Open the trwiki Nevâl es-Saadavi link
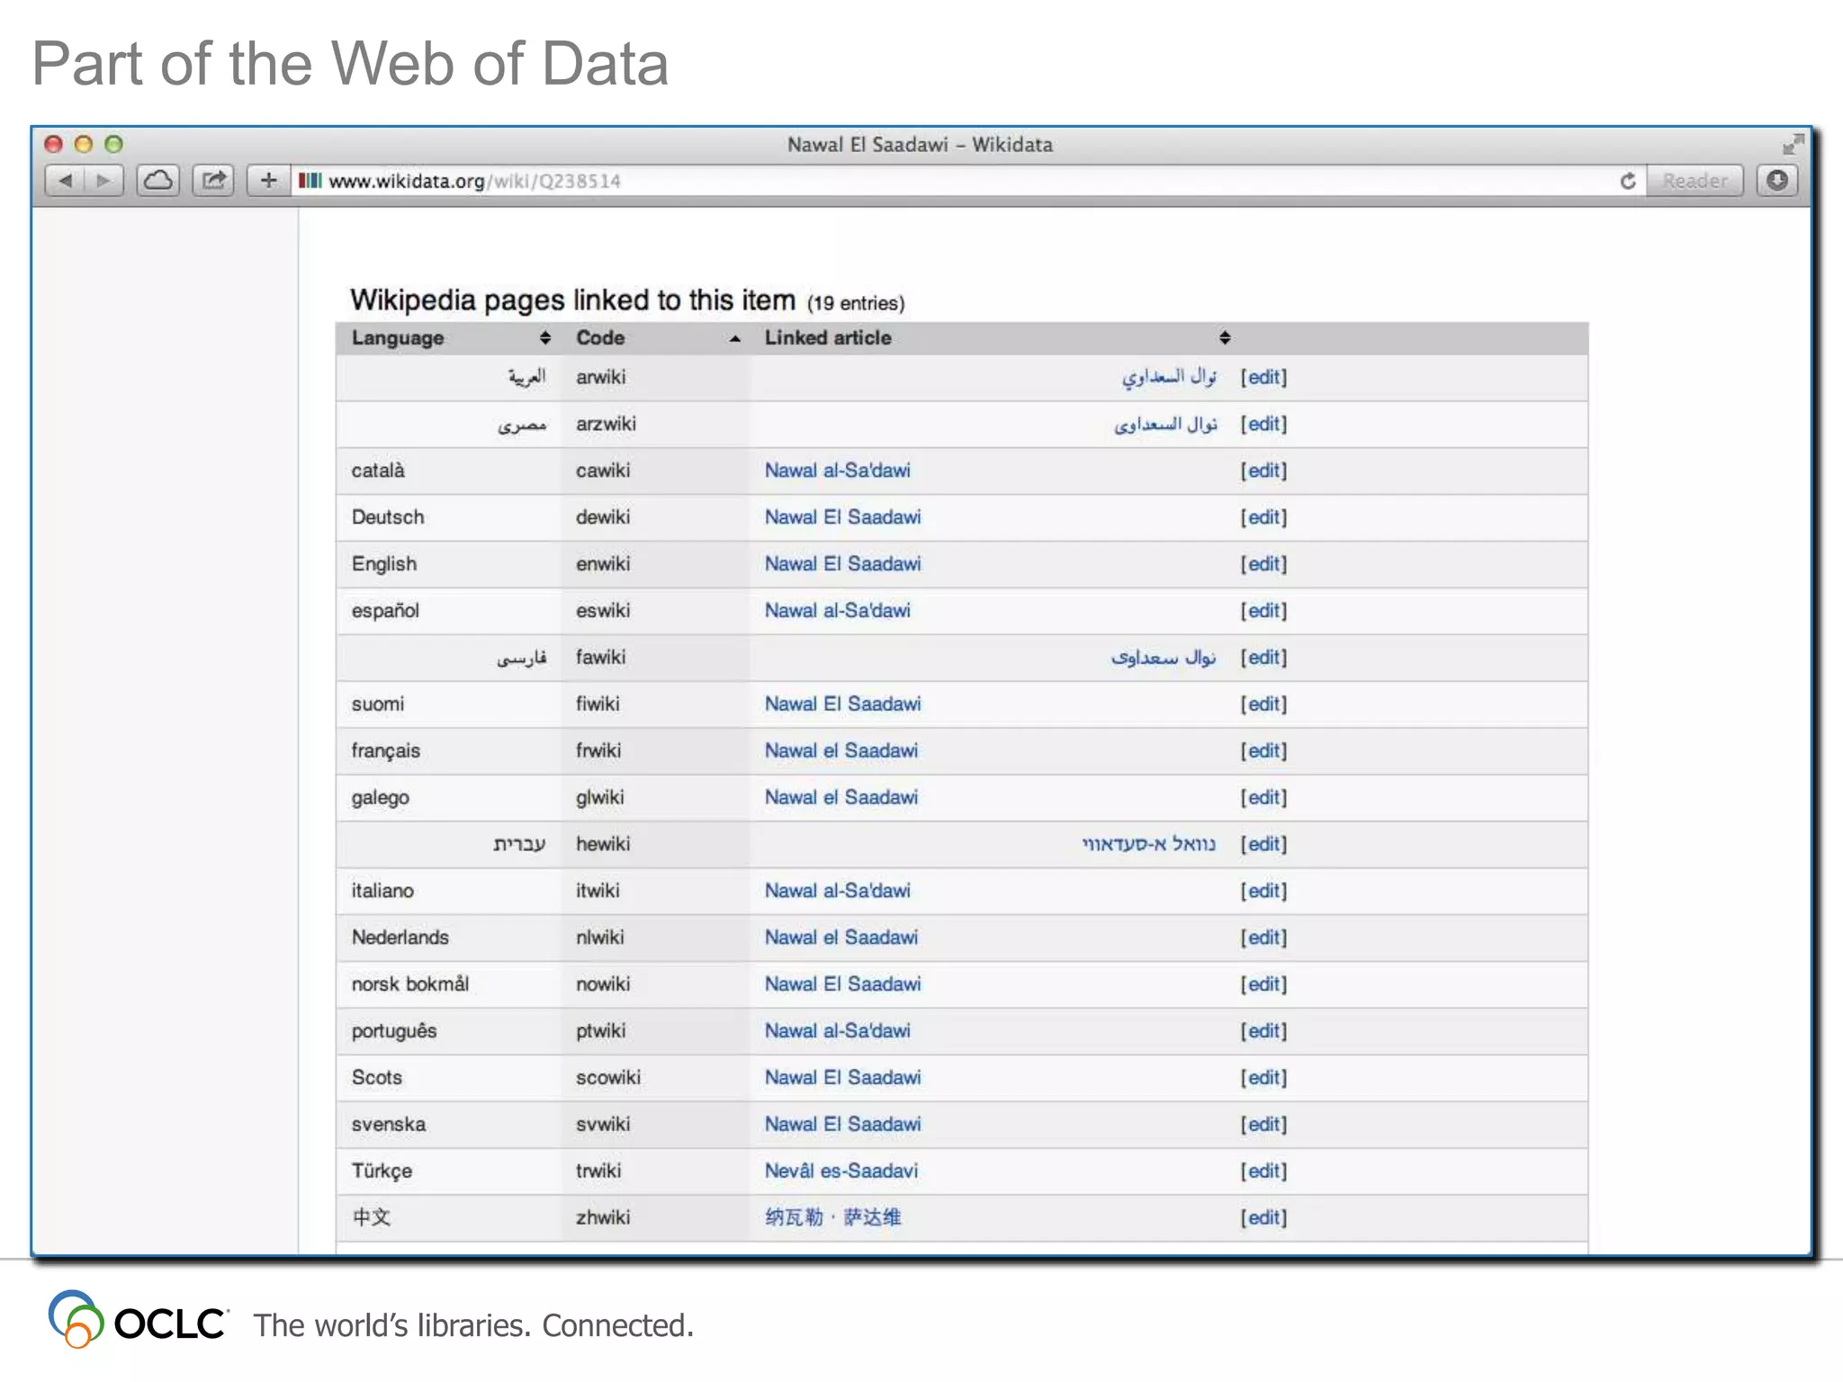 (841, 1171)
